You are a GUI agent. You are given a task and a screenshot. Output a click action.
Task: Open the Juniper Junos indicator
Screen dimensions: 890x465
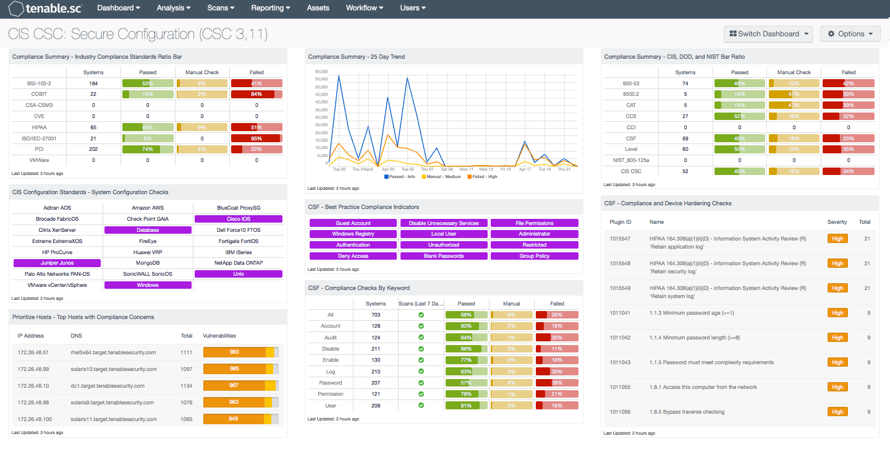(x=57, y=263)
